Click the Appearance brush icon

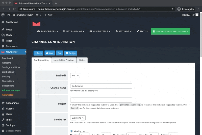pos(3,103)
